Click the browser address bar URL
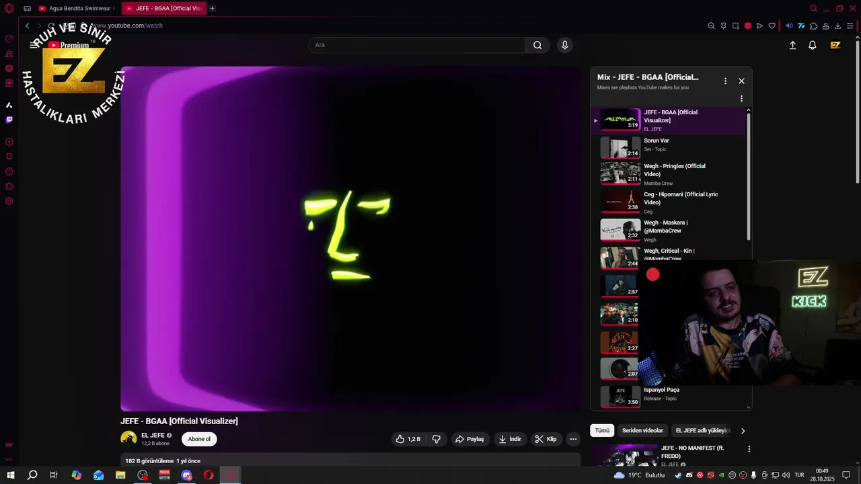The width and height of the screenshot is (861, 484). tap(128, 26)
